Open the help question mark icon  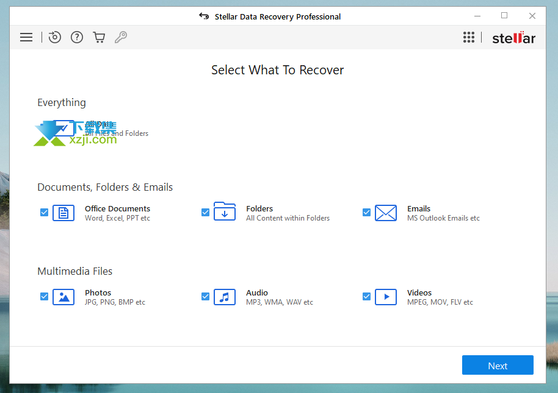point(77,37)
